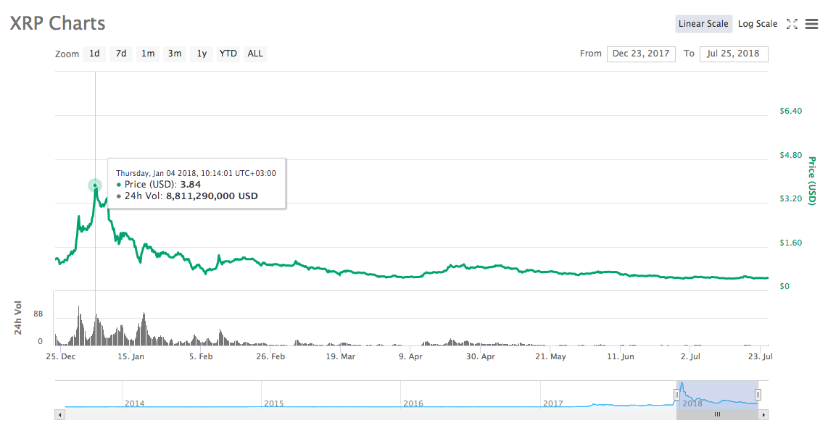Select the 1d zoom preset
The image size is (828, 423).
[94, 54]
